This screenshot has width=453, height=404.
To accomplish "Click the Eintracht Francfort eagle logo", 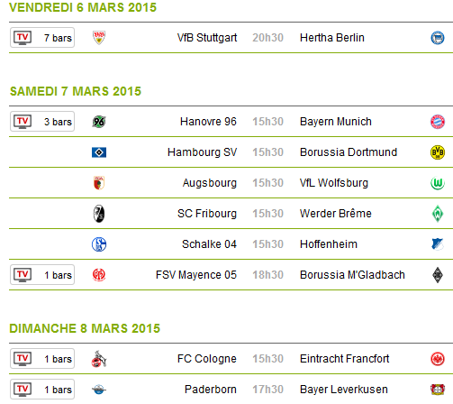I will point(438,359).
